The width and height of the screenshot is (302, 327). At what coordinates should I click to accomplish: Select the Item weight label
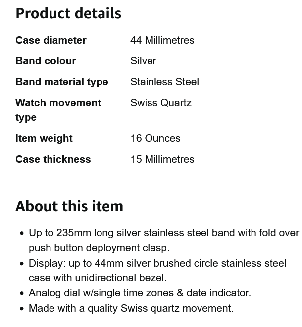44,138
